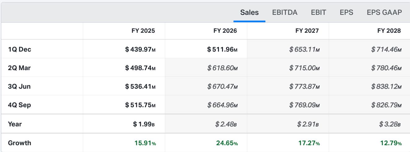Click the FY 2027 column header
This screenshot has width=410, height=152.
tap(307, 31)
